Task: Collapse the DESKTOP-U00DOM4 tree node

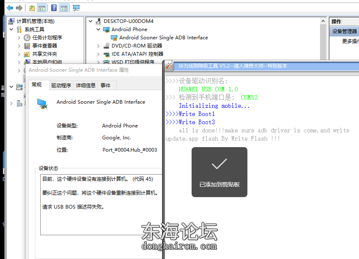Action: coord(90,21)
